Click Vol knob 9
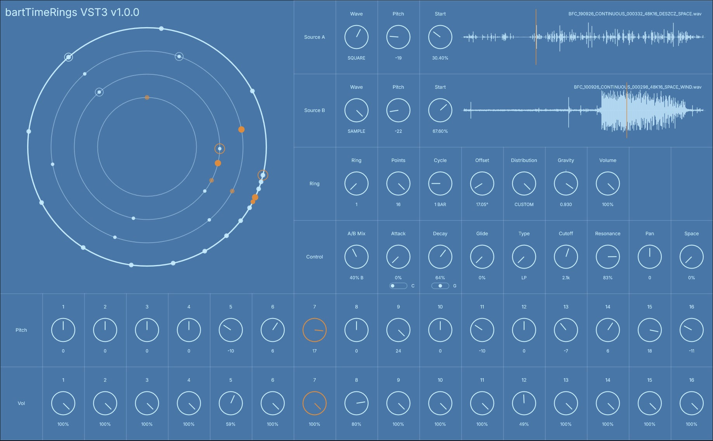This screenshot has height=441, width=713. click(398, 403)
